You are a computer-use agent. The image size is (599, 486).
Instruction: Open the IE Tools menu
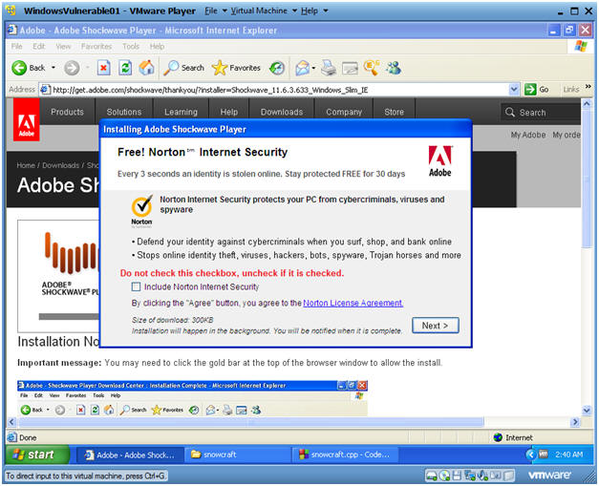point(131,46)
